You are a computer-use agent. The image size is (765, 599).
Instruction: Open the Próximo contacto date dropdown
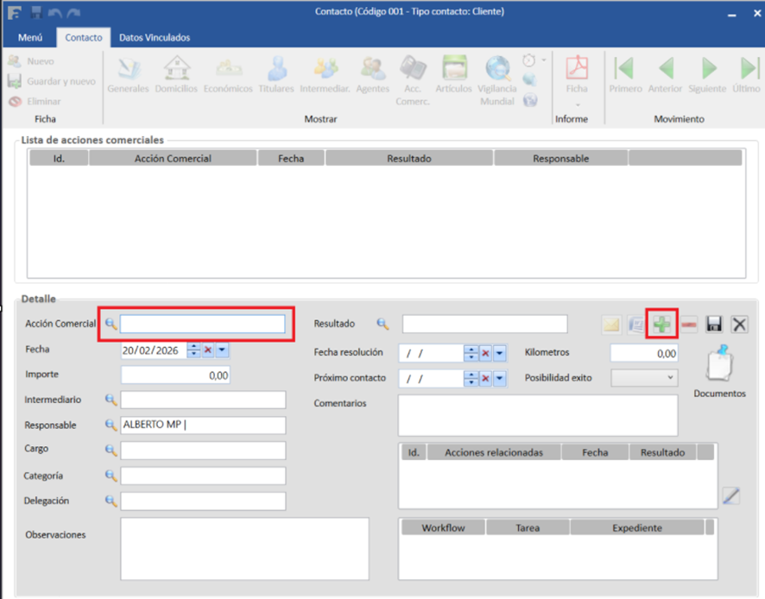(499, 379)
